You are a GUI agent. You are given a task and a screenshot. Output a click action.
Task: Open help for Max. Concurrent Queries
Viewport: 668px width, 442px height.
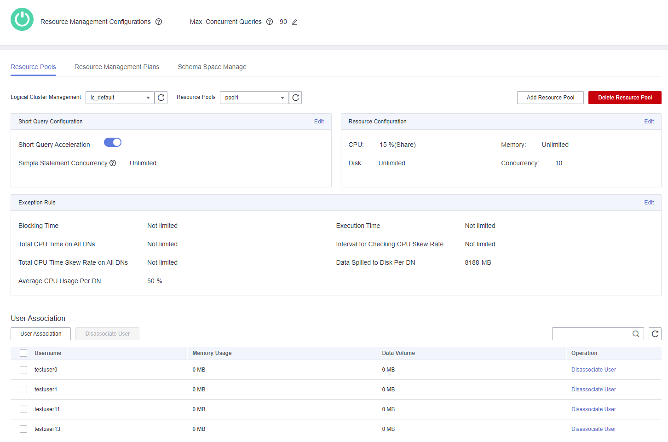pyautogui.click(x=270, y=22)
